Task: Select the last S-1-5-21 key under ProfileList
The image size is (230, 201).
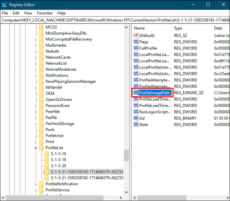Action: (87, 178)
